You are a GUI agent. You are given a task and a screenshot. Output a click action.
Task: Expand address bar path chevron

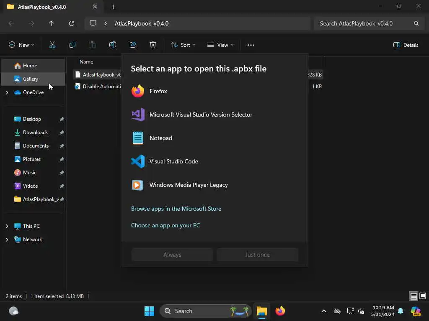106,23
